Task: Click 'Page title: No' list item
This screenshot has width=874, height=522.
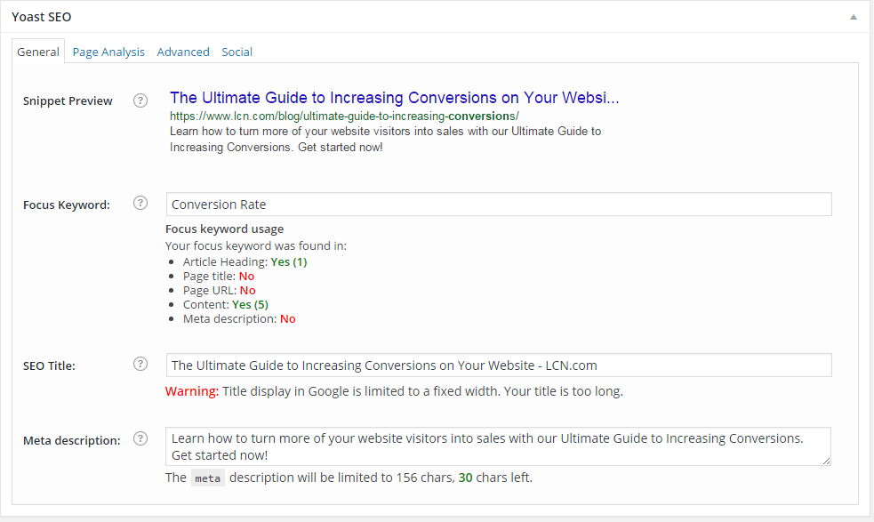Action: [219, 276]
